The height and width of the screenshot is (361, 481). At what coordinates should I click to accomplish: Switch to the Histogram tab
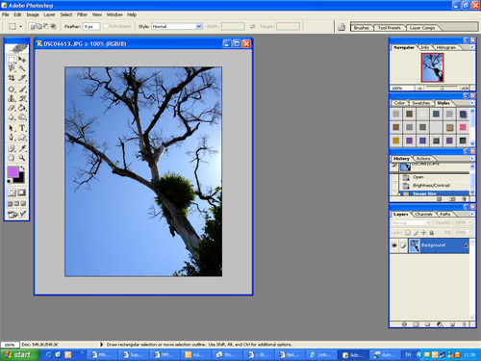446,47
